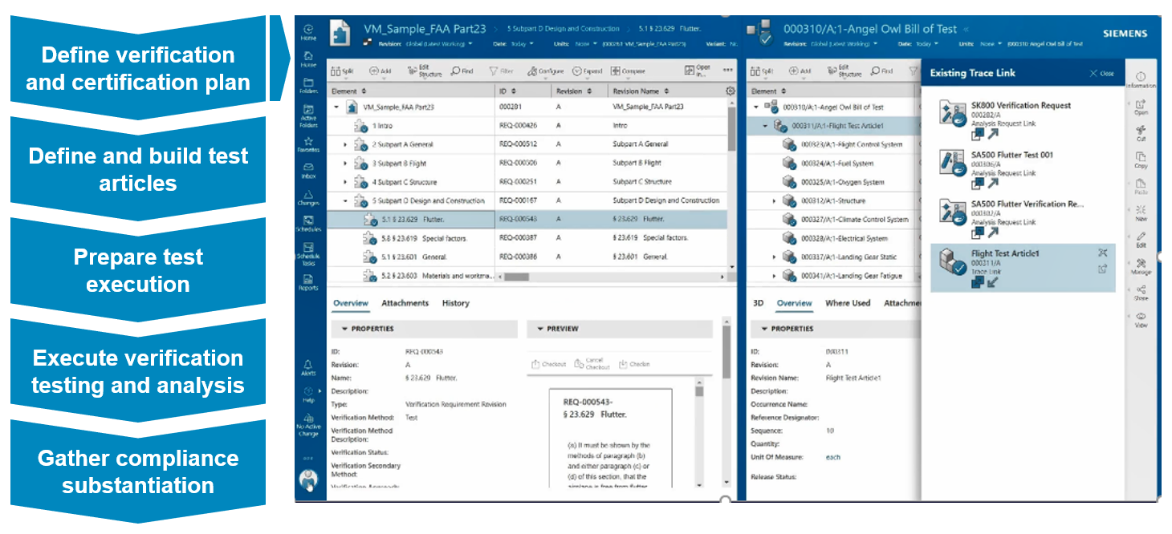Expand the 2 Subpart A General node

click(346, 144)
